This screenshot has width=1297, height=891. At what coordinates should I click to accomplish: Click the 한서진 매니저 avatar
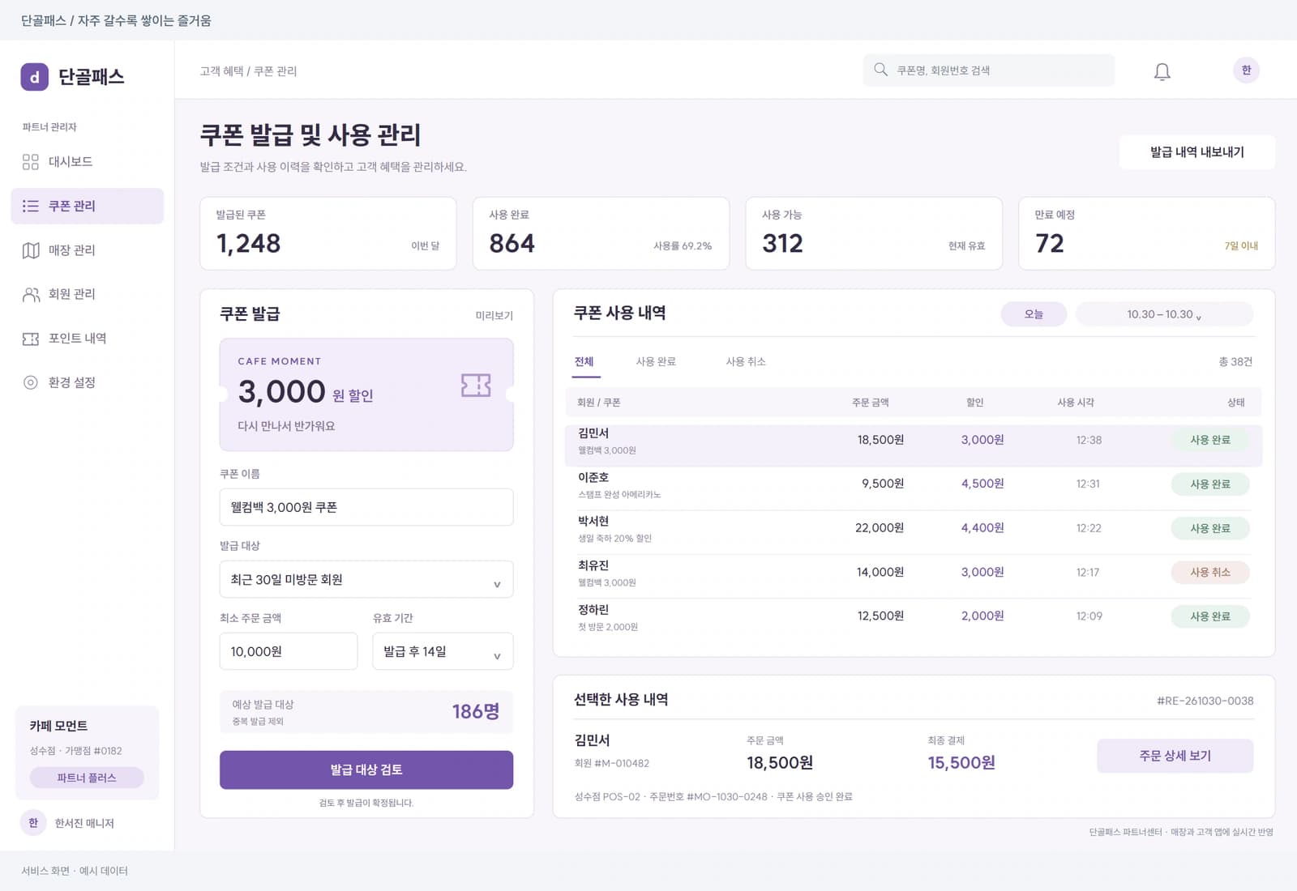[x=33, y=823]
